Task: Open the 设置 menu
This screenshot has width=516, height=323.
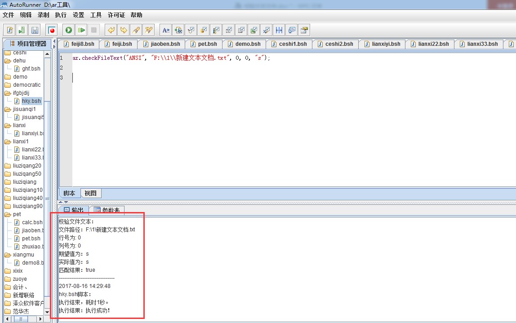Action: point(78,15)
